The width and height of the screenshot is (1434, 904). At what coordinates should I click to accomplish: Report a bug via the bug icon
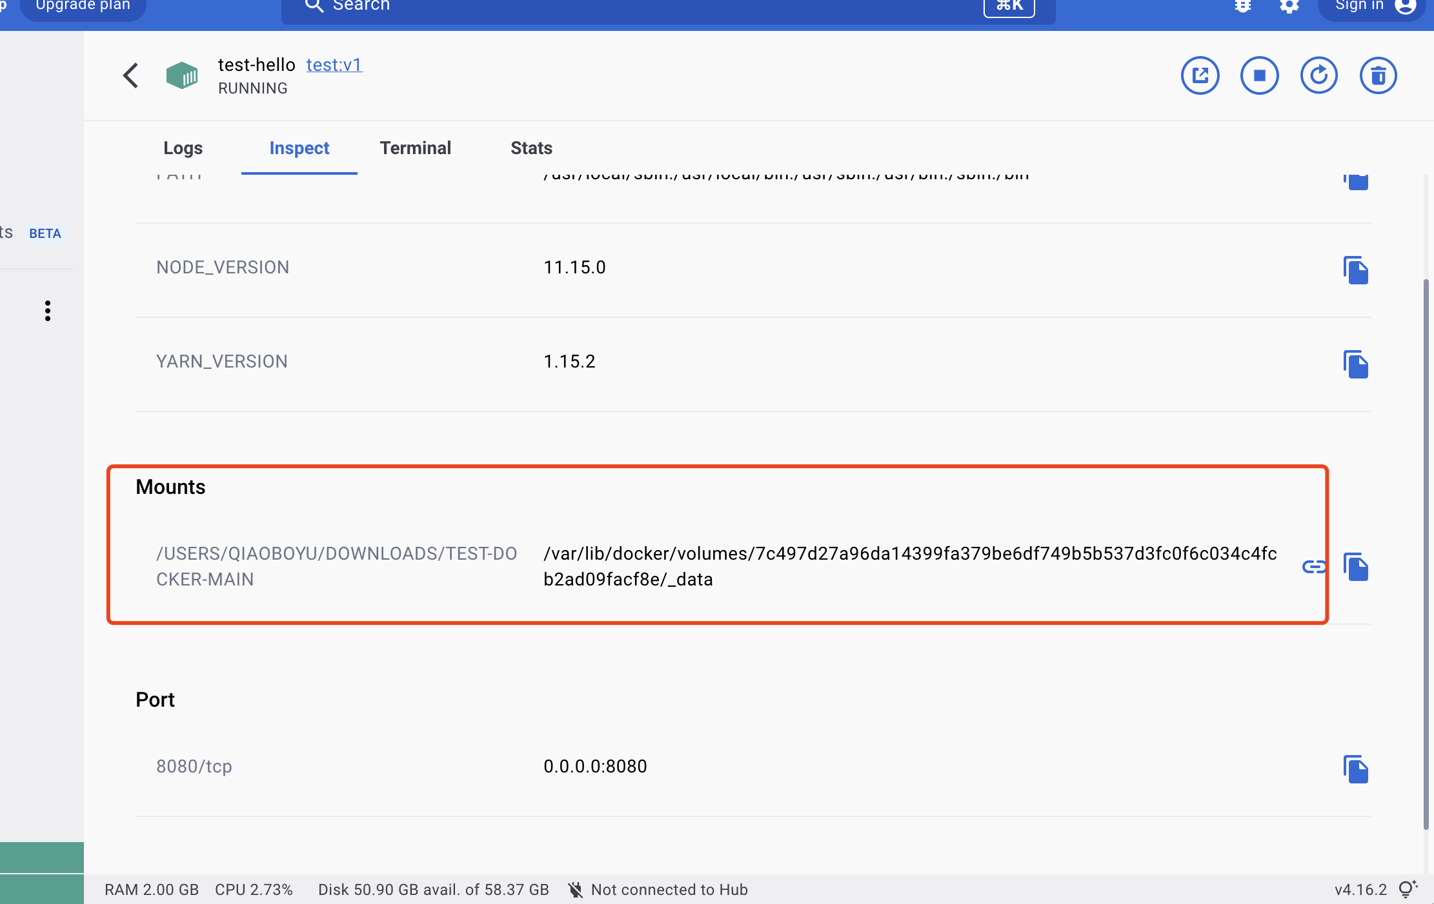click(1242, 6)
